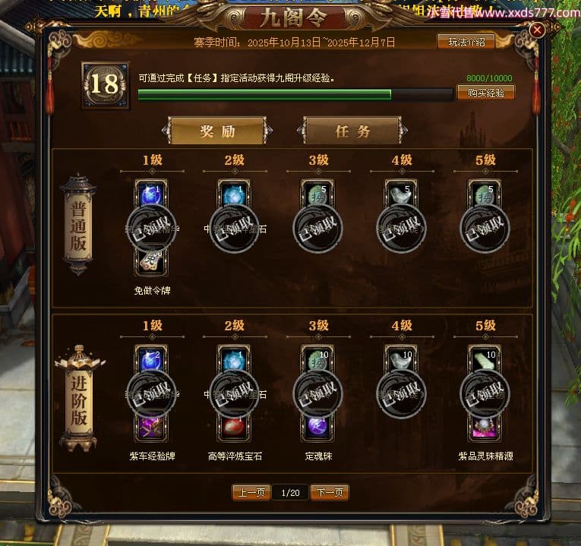The width and height of the screenshot is (581, 546).
Task: Close the 九阁令 window
Action: [537, 30]
